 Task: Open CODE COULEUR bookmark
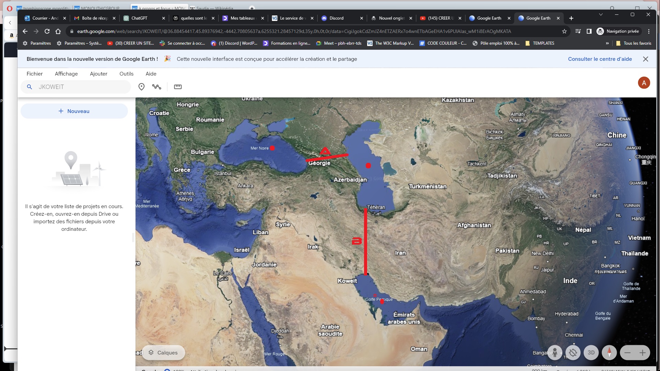click(x=443, y=43)
